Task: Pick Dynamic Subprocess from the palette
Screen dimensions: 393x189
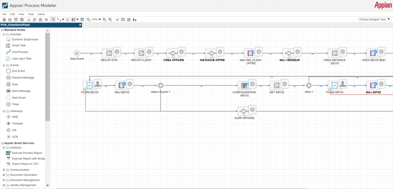Action: point(22,39)
